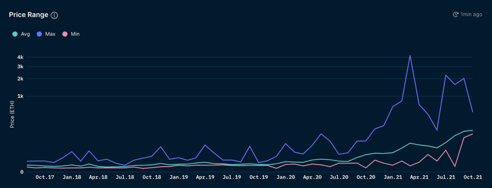Click the teal Avg legend dot
Viewport: 492px width, 188px height.
tap(15, 34)
